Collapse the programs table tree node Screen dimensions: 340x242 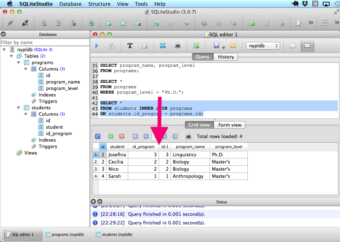pos(19,62)
